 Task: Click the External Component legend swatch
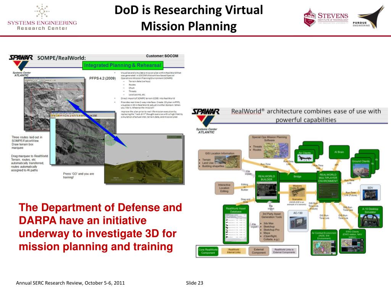click(259, 251)
